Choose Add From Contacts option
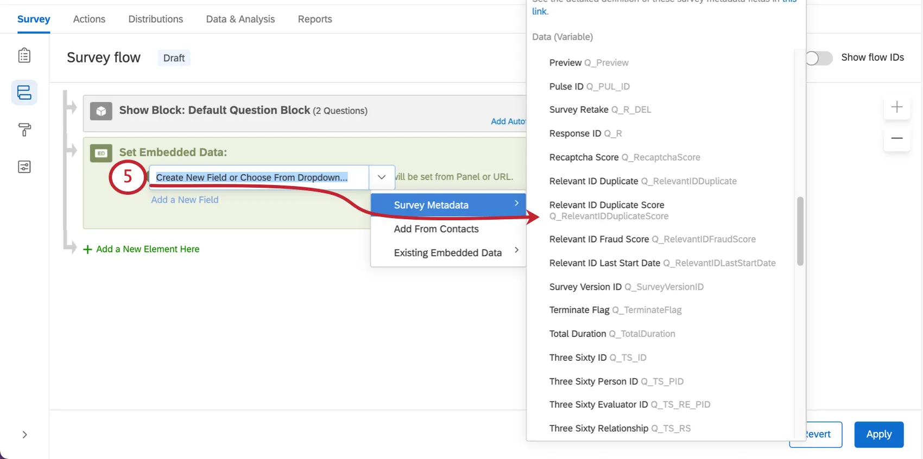The width and height of the screenshot is (923, 459). tap(437, 229)
